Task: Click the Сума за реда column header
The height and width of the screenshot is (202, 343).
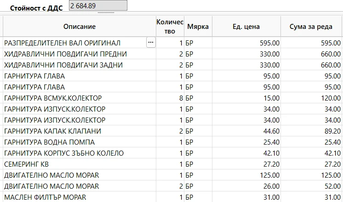Action: click(311, 27)
